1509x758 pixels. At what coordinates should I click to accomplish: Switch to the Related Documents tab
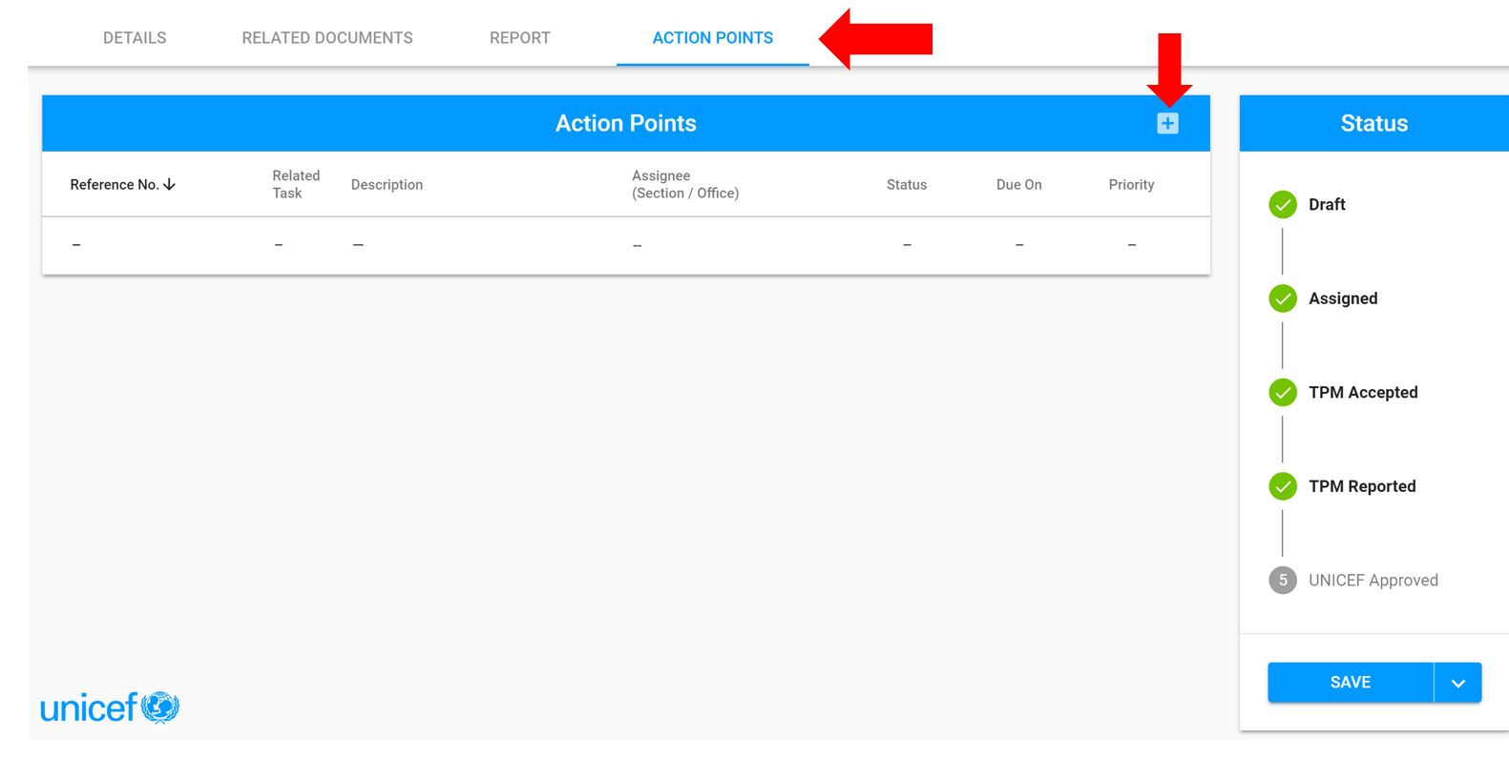tap(327, 38)
